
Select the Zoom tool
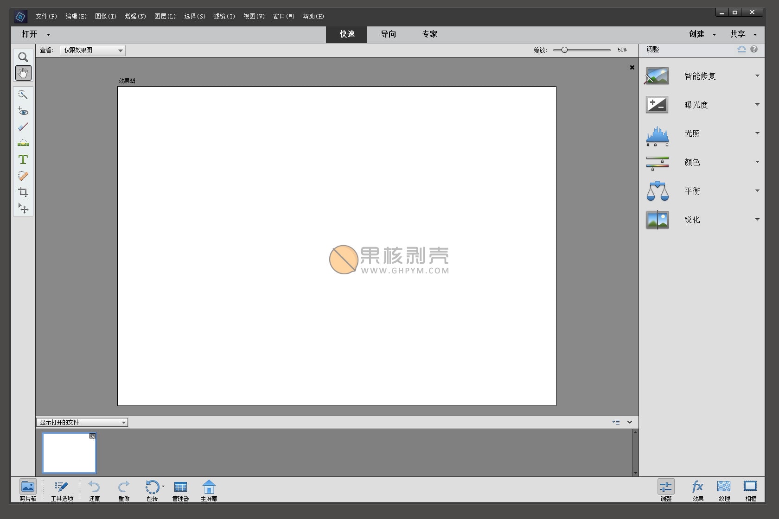pos(23,57)
